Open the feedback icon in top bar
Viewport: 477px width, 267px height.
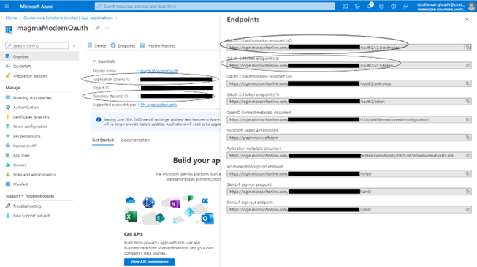405,6
